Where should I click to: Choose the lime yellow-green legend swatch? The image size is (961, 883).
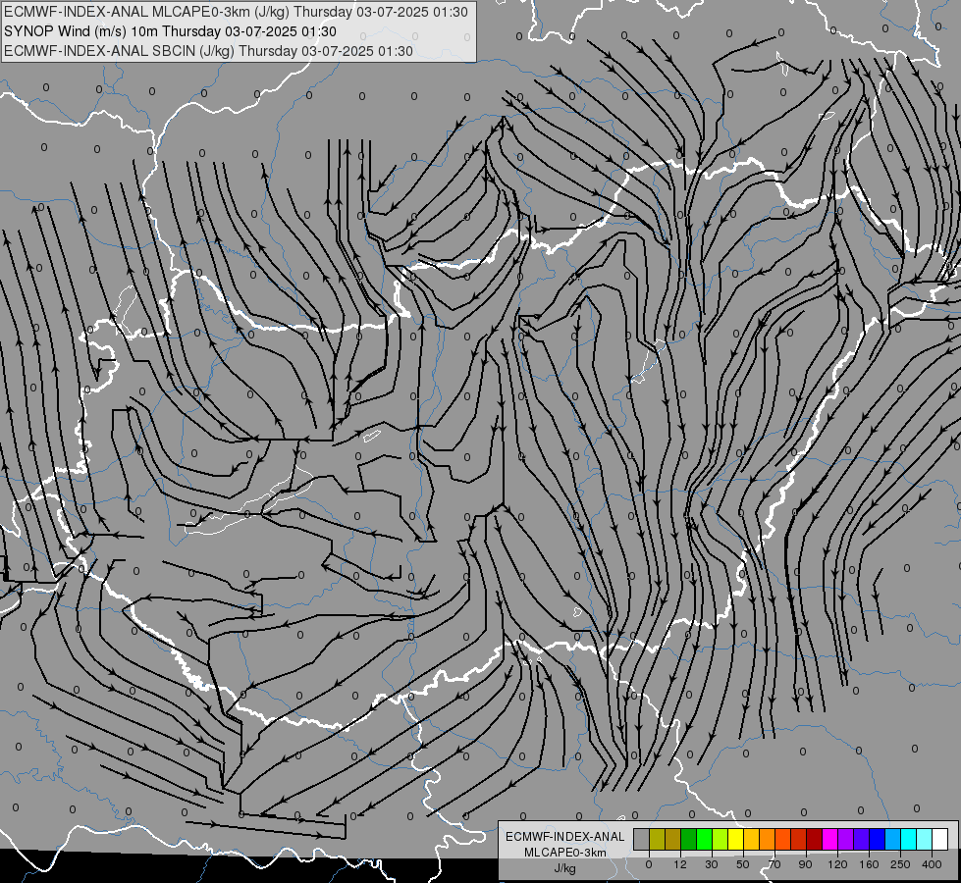[721, 839]
